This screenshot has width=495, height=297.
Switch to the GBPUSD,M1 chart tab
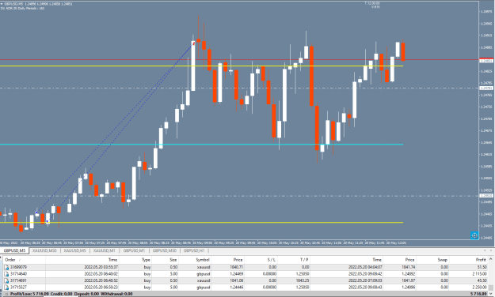pos(134,250)
